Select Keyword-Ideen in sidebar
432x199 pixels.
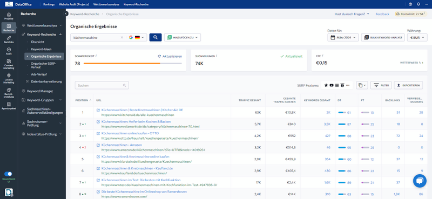click(41, 49)
